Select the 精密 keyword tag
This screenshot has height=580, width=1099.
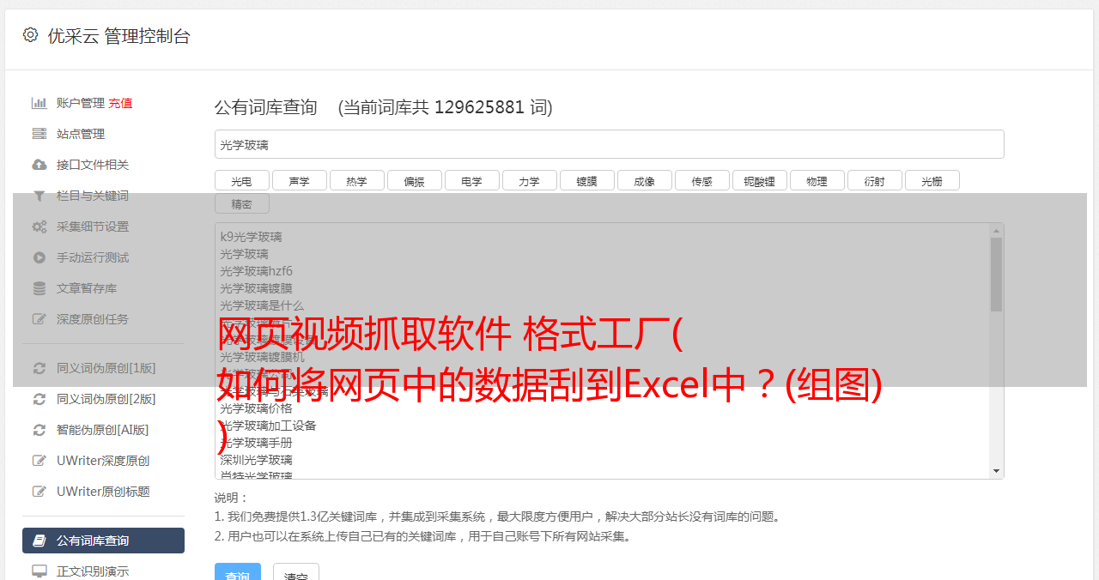pos(242,203)
